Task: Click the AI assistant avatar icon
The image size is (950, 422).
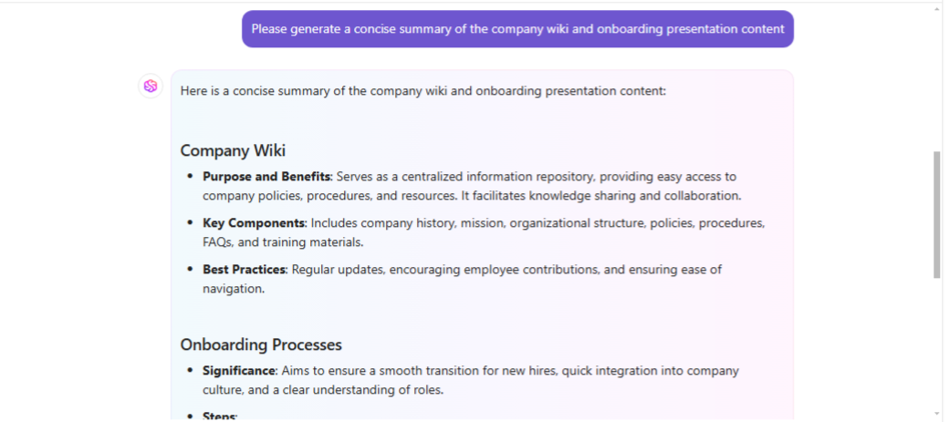Action: pyautogui.click(x=151, y=86)
